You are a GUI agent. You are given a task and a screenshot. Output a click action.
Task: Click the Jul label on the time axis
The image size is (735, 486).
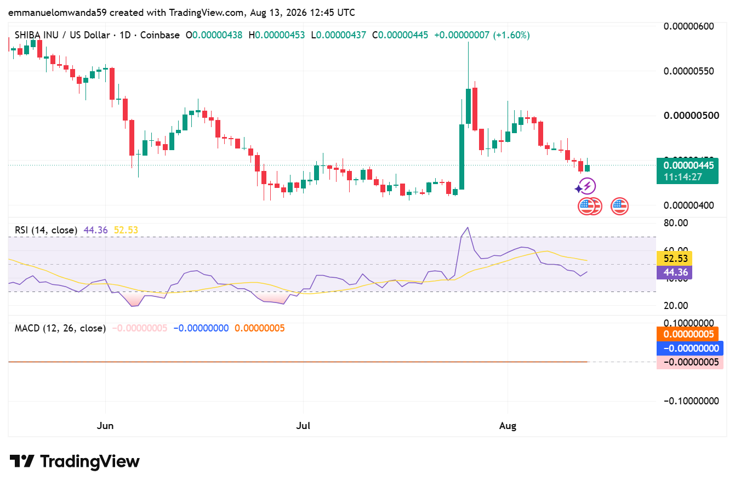click(303, 426)
